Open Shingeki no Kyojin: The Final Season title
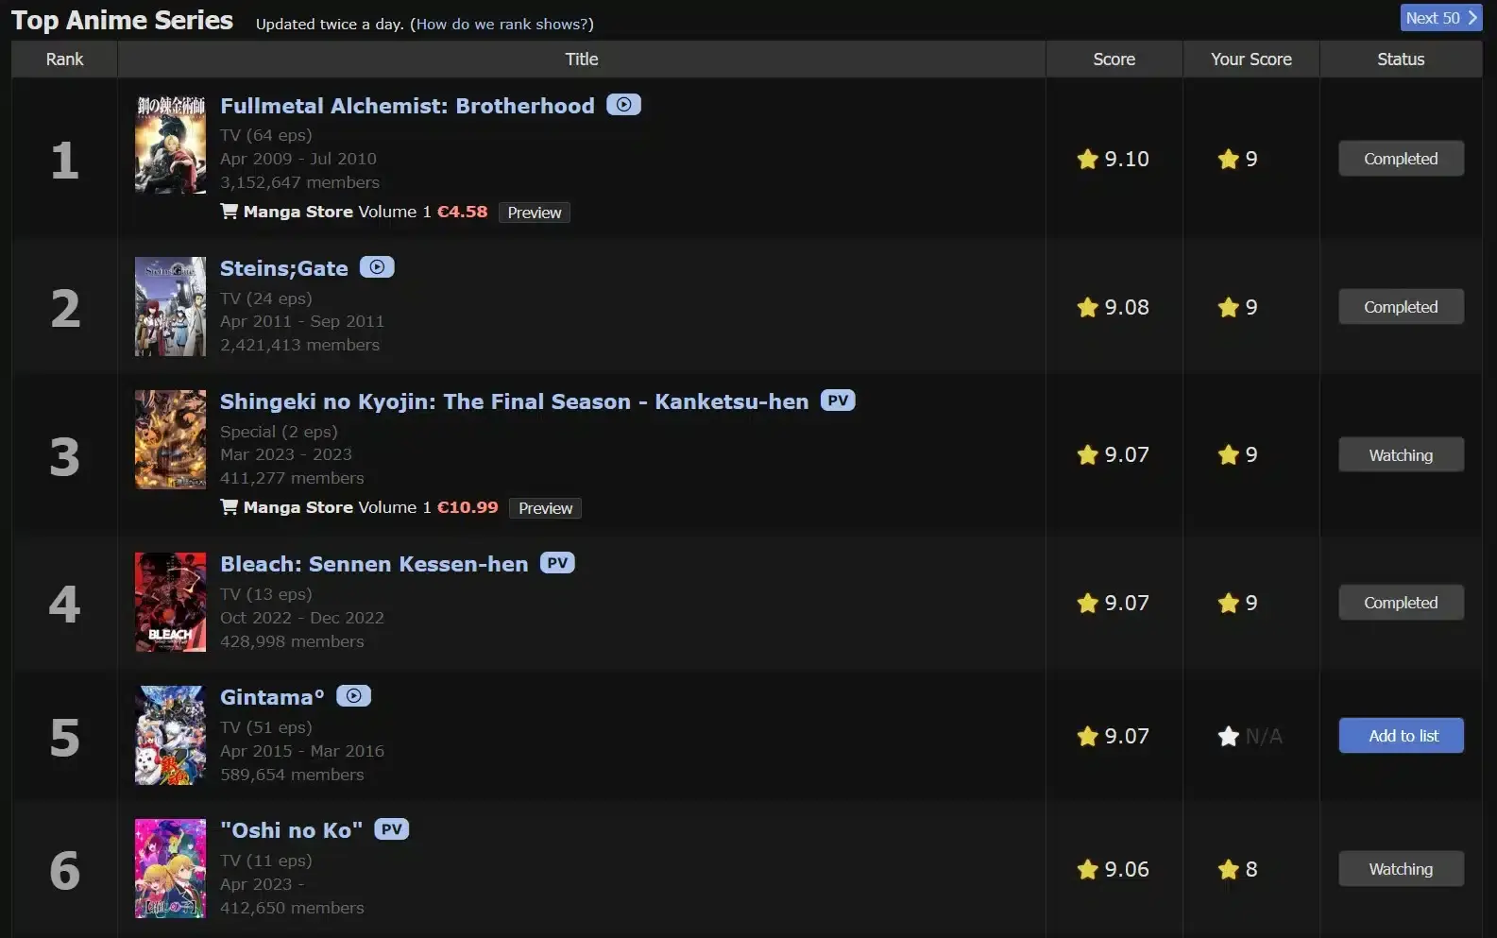The width and height of the screenshot is (1497, 938). [x=515, y=401]
